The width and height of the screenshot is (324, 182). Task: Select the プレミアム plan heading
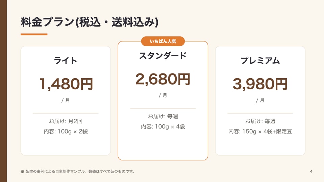click(260, 61)
